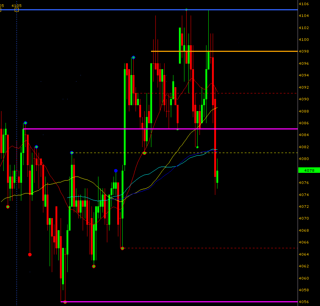Select the lower red dashed line at 4065
320x306 pixels.
coord(210,248)
